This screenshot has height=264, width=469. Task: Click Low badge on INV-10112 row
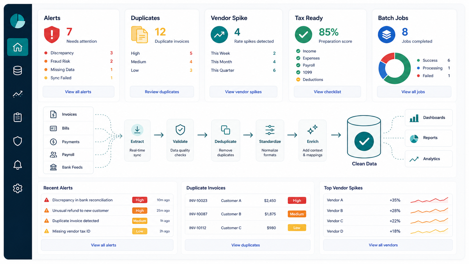coord(297,228)
